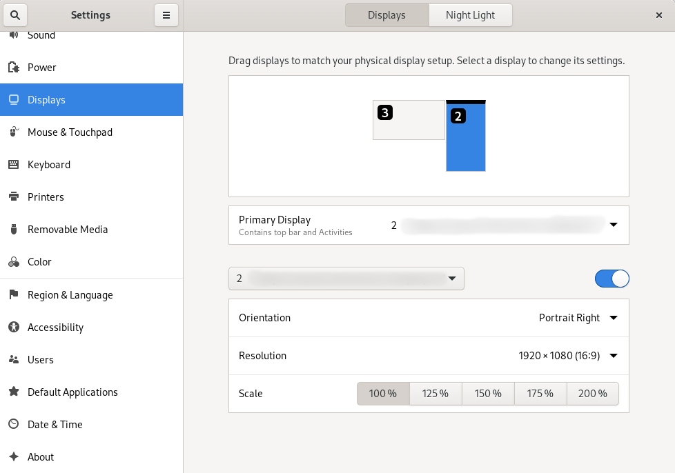Image resolution: width=675 pixels, height=473 pixels.
Task: Open the hamburger menu in Settings header
Action: (166, 15)
